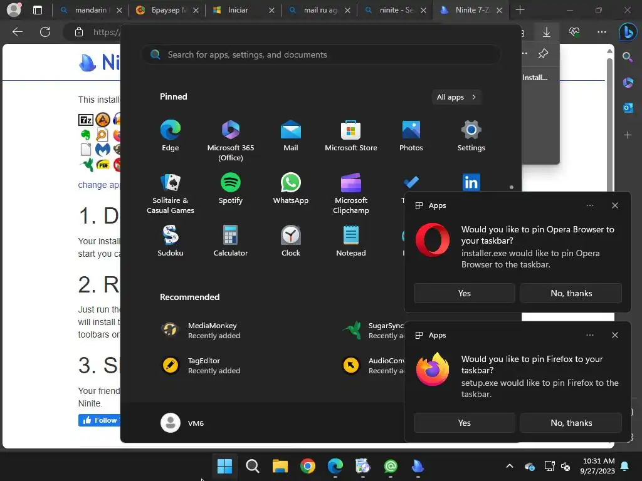
Task: Open Edge sidebar search icon
Action: (628, 57)
